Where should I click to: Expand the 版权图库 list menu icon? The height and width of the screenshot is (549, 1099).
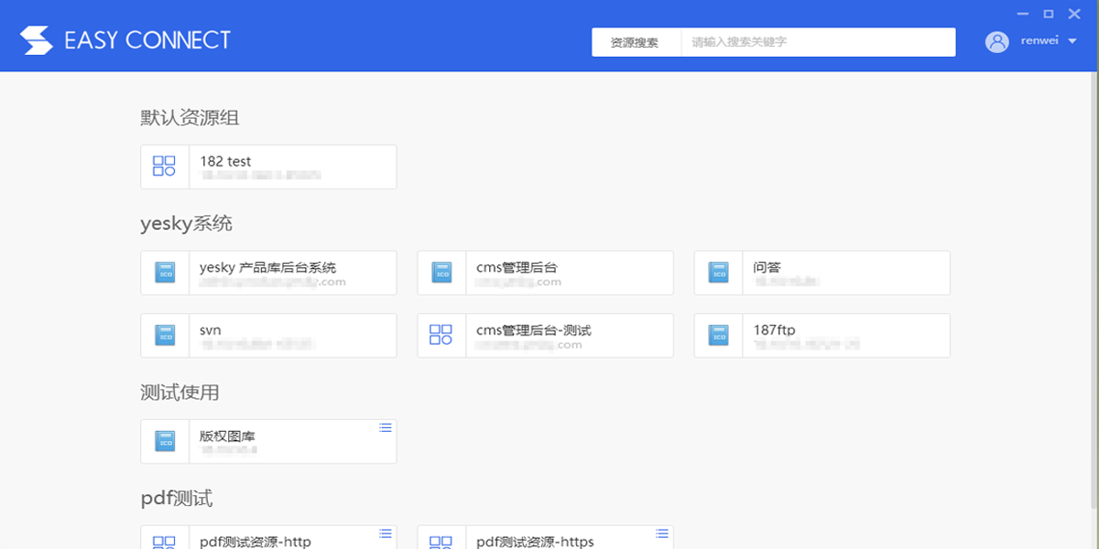pos(386,427)
